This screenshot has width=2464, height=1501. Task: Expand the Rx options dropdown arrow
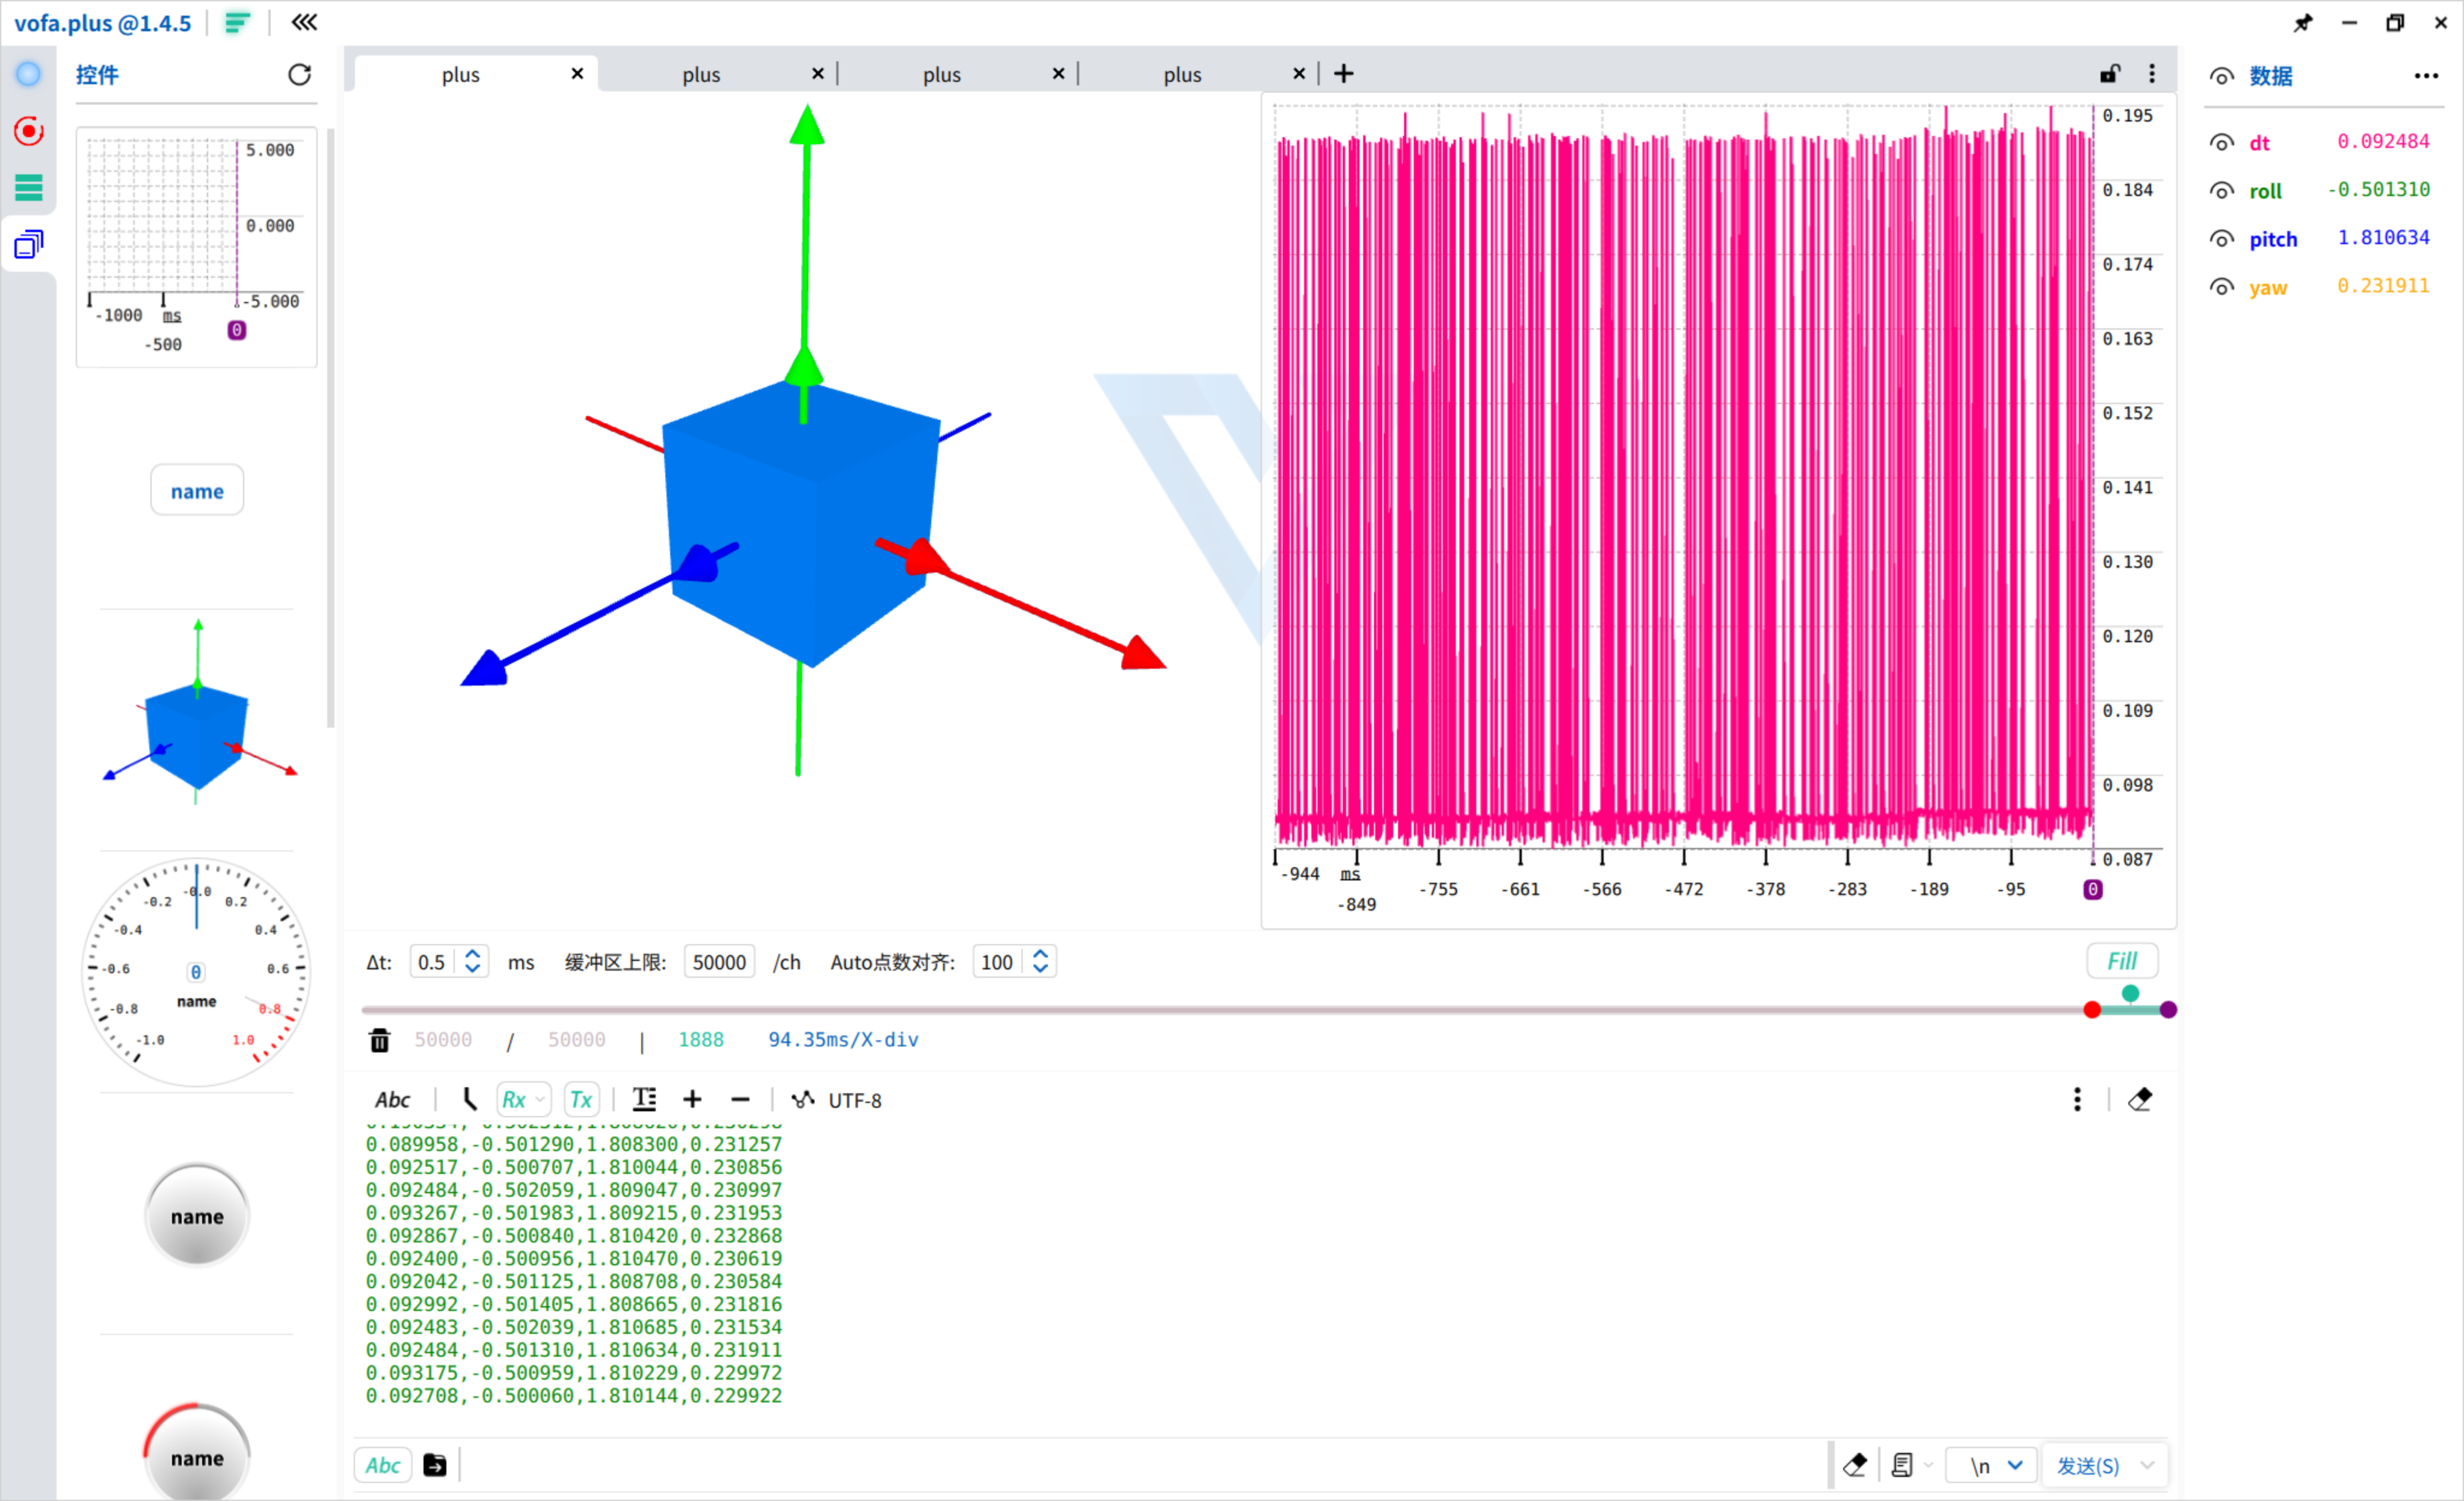(x=540, y=1100)
